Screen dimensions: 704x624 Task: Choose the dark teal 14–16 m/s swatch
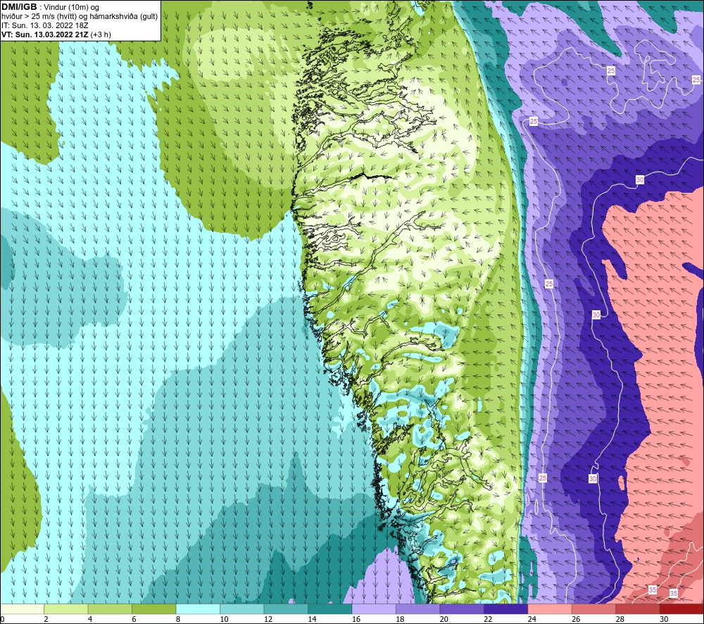coord(330,609)
